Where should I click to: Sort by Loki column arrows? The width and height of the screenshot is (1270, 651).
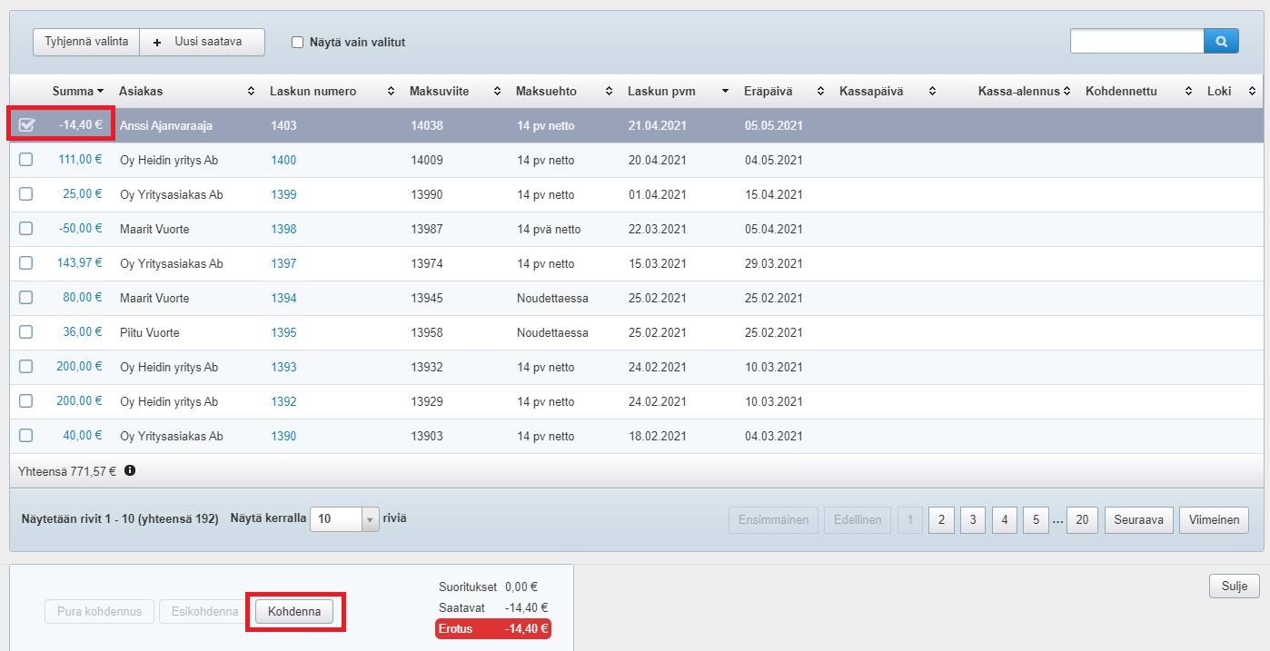[x=1251, y=92]
